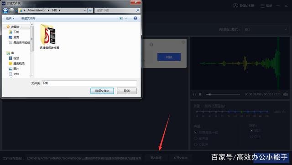Image resolution: width=292 pixels, height=165 pixels.
Task: Open the hamburger menu icon
Action: pos(262,6)
